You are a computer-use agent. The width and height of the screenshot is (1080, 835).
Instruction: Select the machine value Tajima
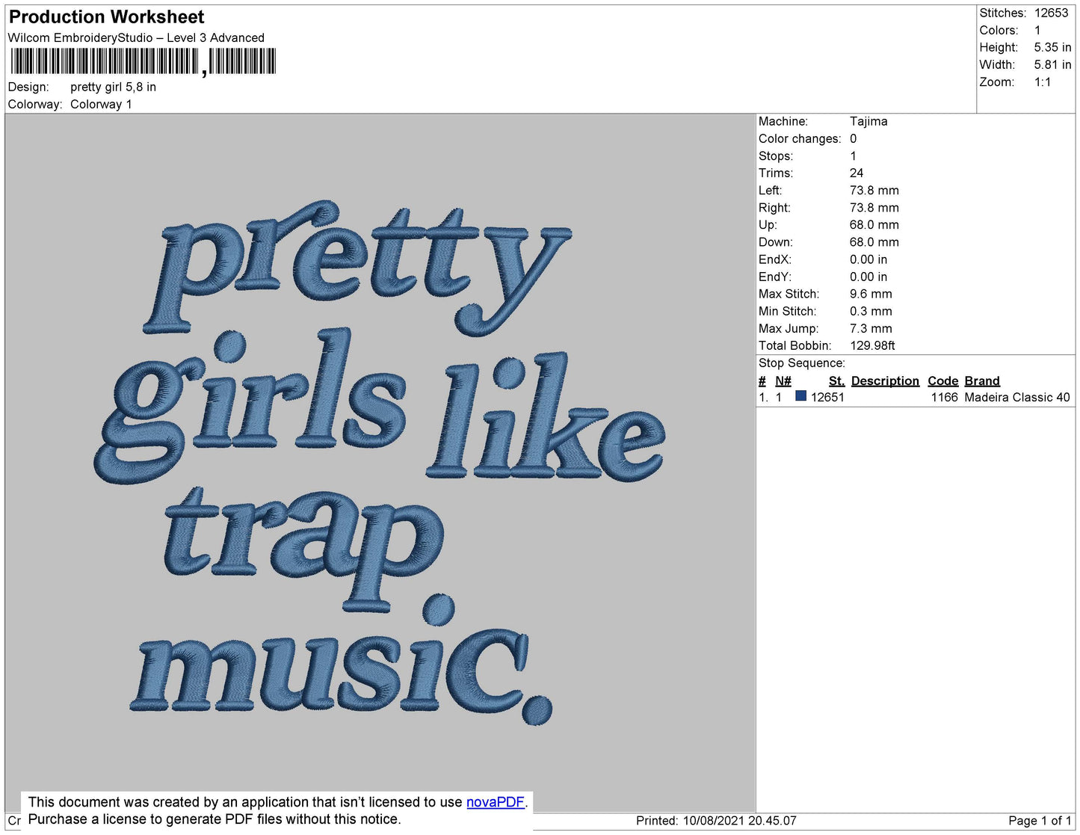868,121
